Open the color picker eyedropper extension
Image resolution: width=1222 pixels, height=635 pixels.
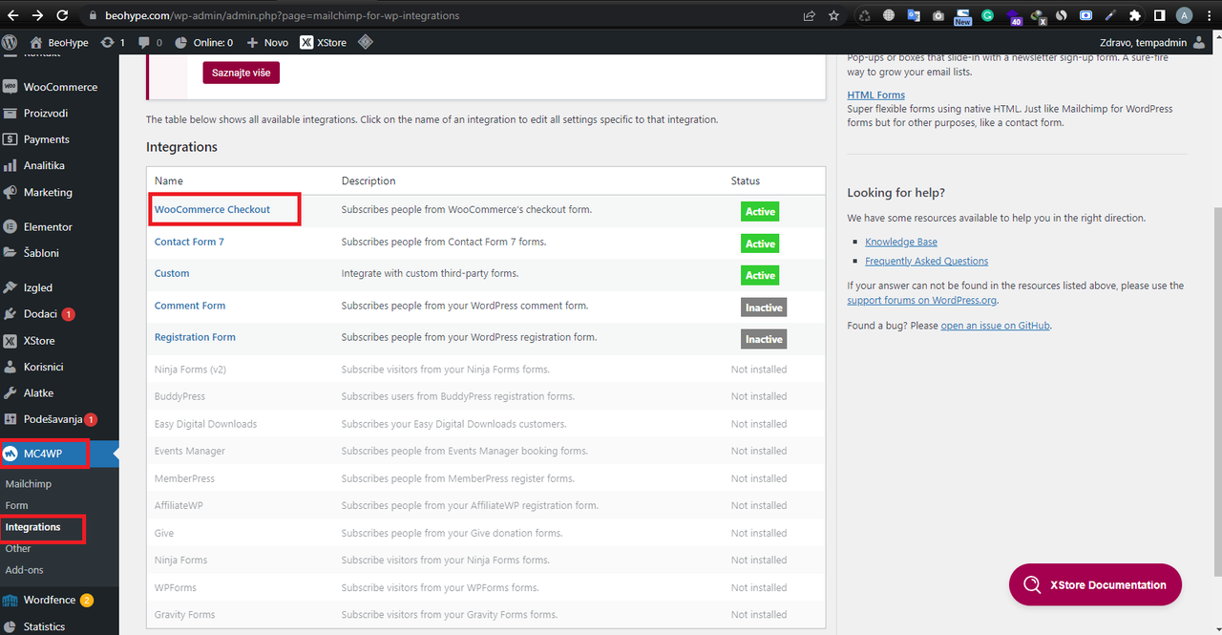pyautogui.click(x=1110, y=15)
